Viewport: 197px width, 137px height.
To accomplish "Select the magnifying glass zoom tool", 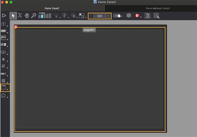I will coord(34,15).
